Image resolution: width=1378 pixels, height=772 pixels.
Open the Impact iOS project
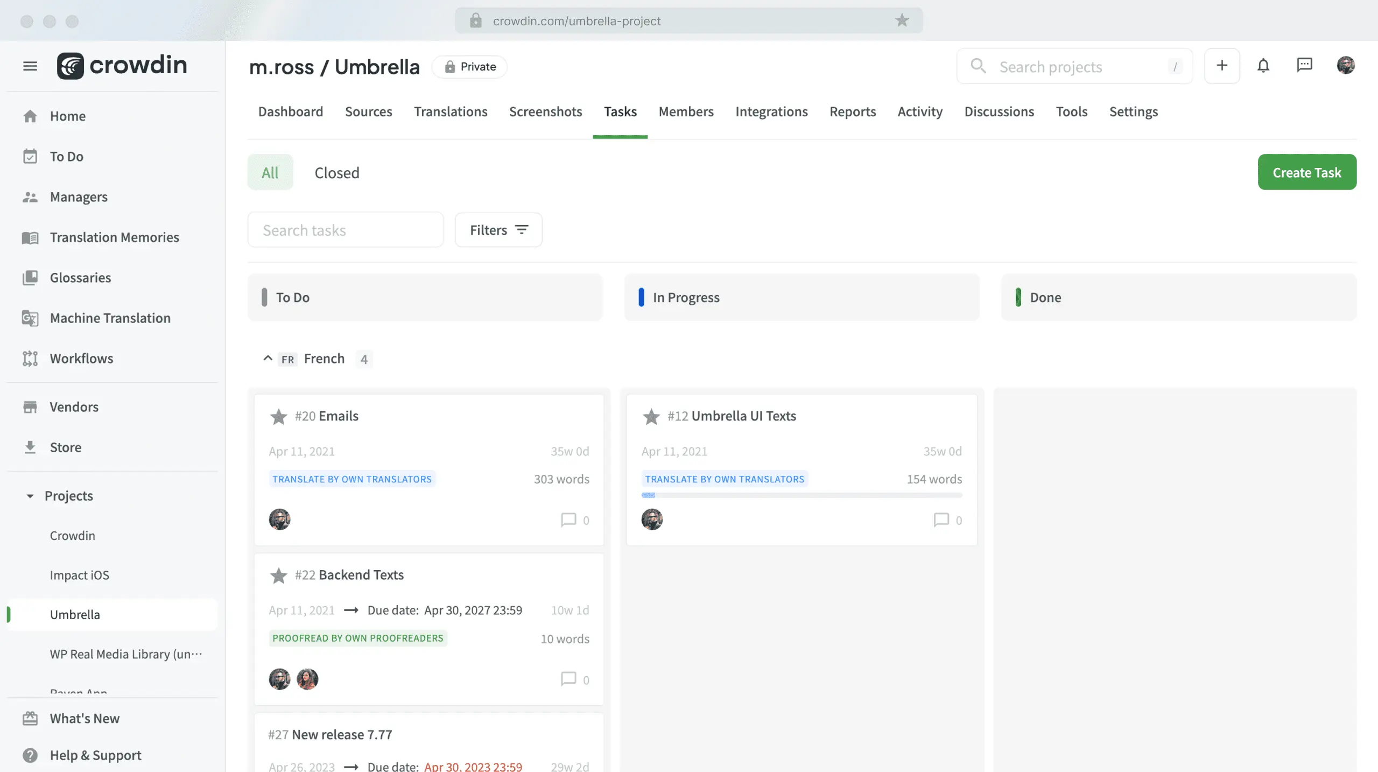(79, 574)
